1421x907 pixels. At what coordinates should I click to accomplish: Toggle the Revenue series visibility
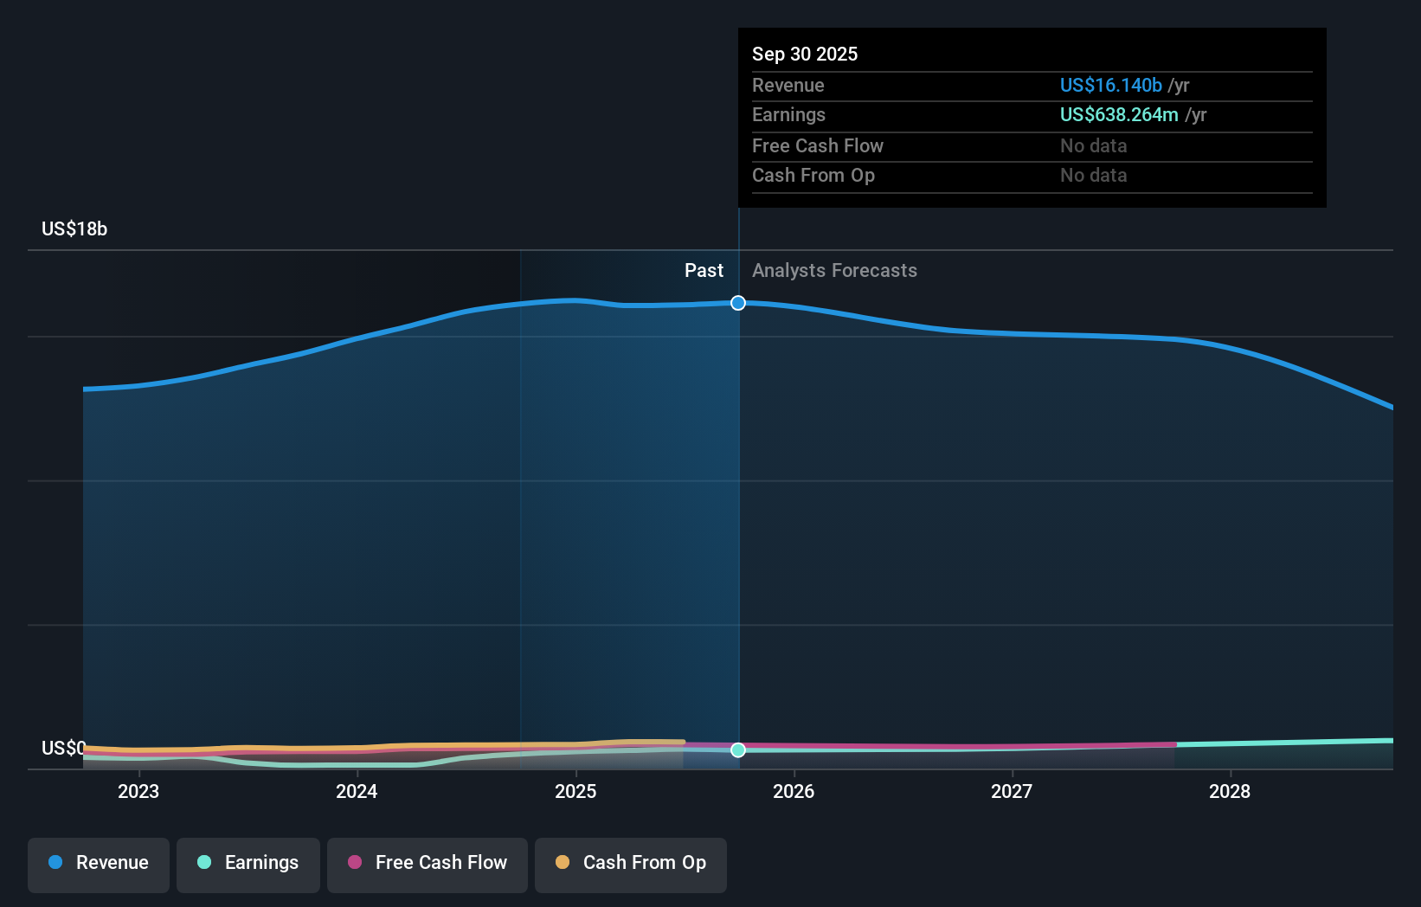[98, 864]
